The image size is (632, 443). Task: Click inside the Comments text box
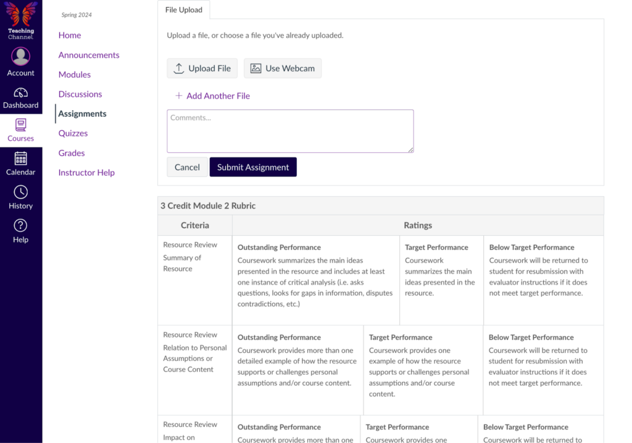[x=290, y=131]
